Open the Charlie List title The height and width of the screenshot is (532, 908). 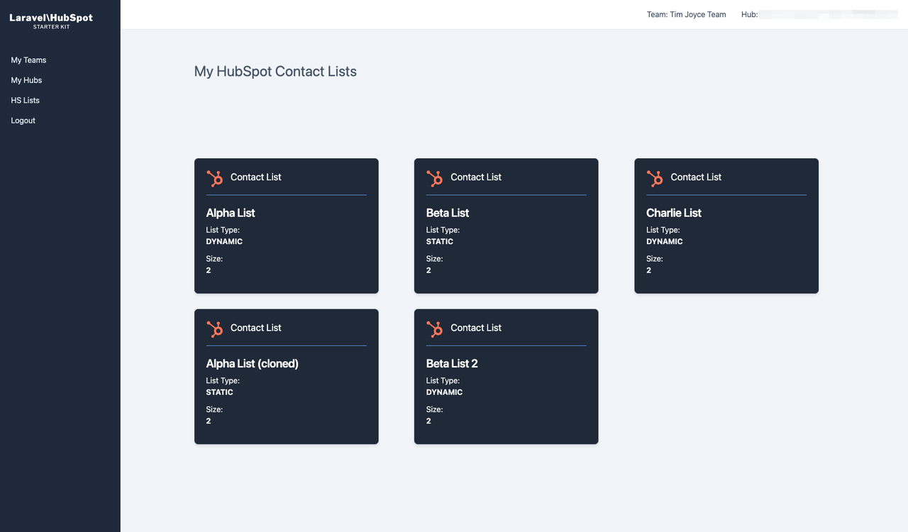pyautogui.click(x=674, y=213)
